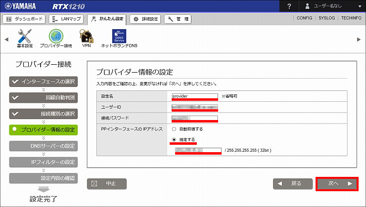Open the 詳細設定 tab
Screen dimensions: 366x207
[145, 19]
